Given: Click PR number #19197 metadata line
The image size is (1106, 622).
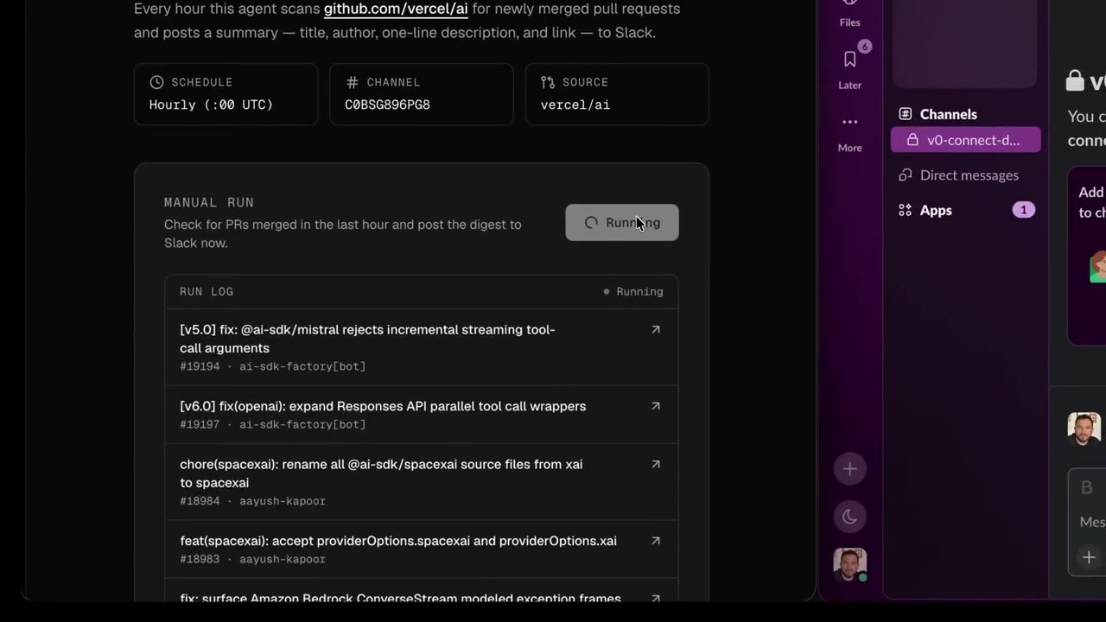Looking at the screenshot, I should pos(273,425).
